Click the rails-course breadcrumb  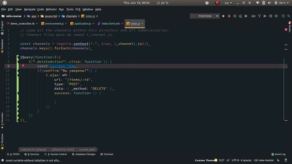coord(11,16)
